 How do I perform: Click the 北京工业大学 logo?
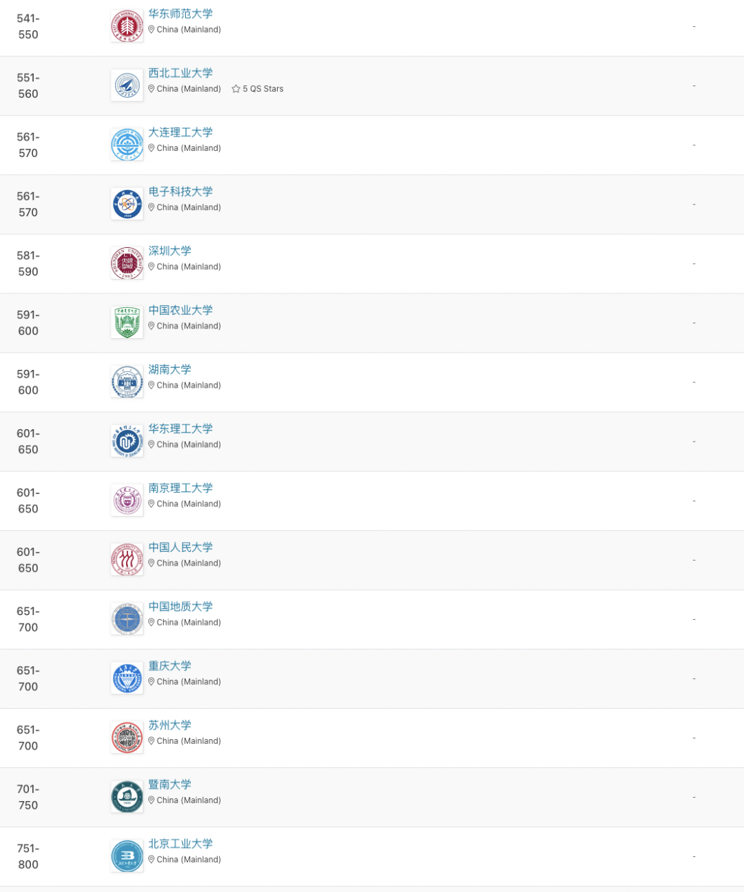point(127,856)
